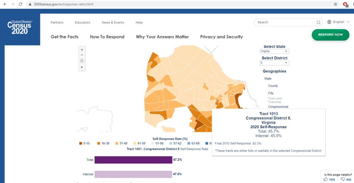This screenshot has height=183, width=354.
Task: Reset map to home view
Action: (82, 61)
